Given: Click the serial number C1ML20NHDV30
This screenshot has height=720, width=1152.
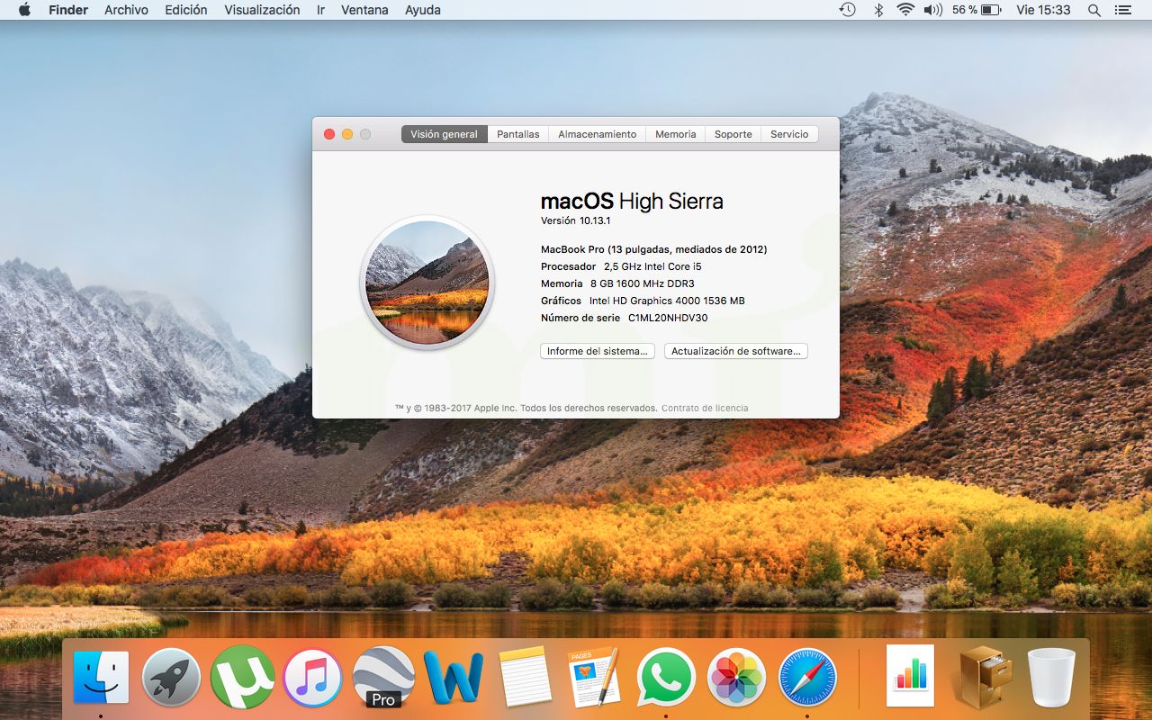Looking at the screenshot, I should 668,318.
